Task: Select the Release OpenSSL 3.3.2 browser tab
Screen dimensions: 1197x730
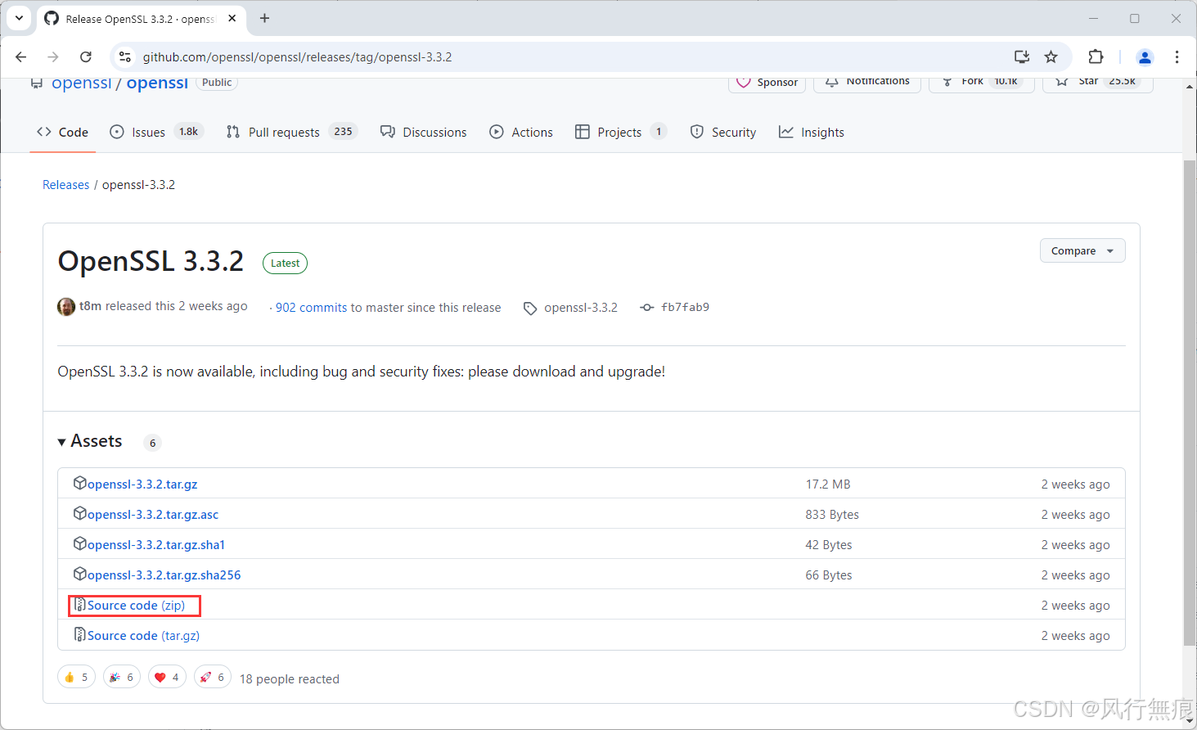Action: [x=141, y=19]
